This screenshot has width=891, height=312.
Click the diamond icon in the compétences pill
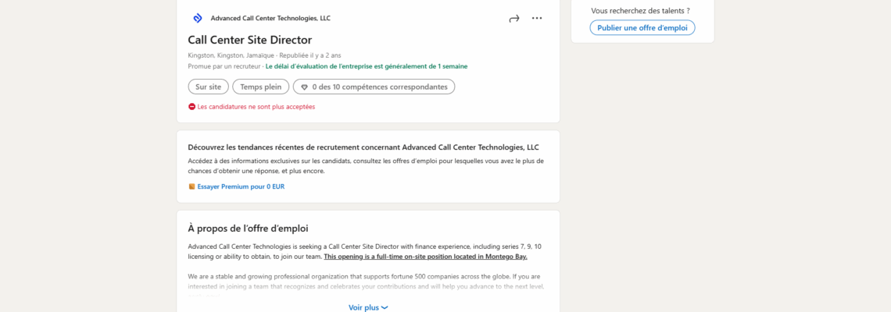coord(304,87)
